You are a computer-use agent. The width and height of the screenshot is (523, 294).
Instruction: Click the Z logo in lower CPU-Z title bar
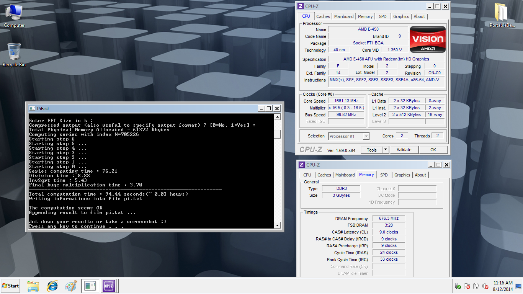[302, 165]
